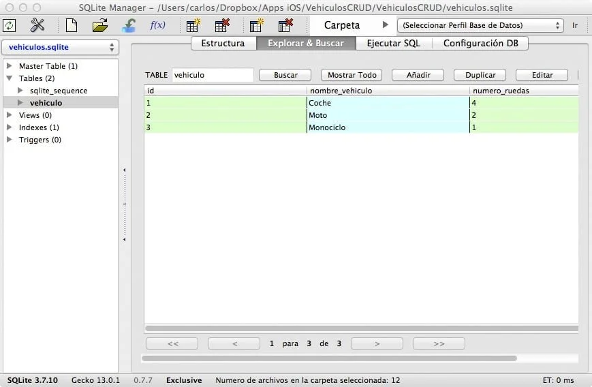Expand the Views (0) node
Screen dimensions: 592x387
pyautogui.click(x=10, y=114)
